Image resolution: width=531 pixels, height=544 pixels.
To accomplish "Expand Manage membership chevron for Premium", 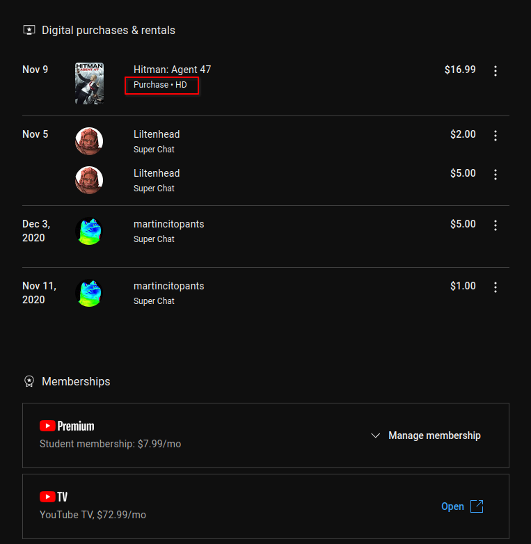I will [x=376, y=435].
